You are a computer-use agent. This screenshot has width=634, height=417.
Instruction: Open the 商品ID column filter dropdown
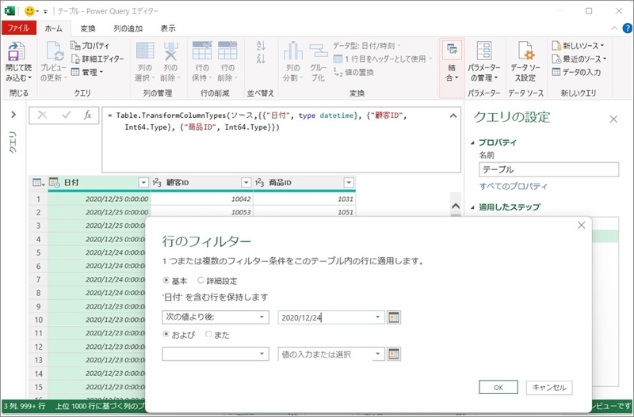[349, 183]
